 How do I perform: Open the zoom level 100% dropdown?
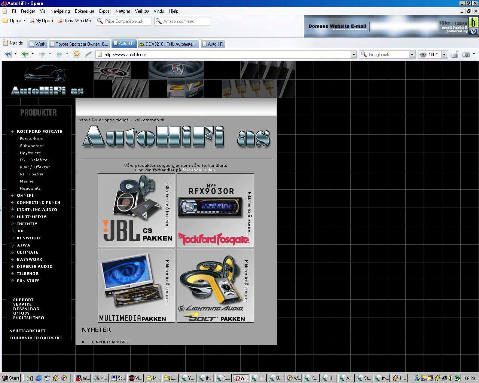pos(444,55)
